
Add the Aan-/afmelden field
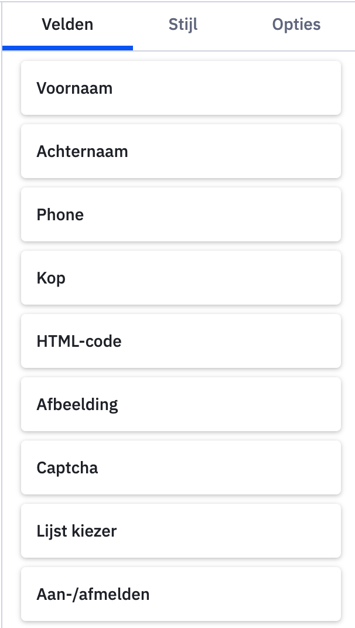180,595
